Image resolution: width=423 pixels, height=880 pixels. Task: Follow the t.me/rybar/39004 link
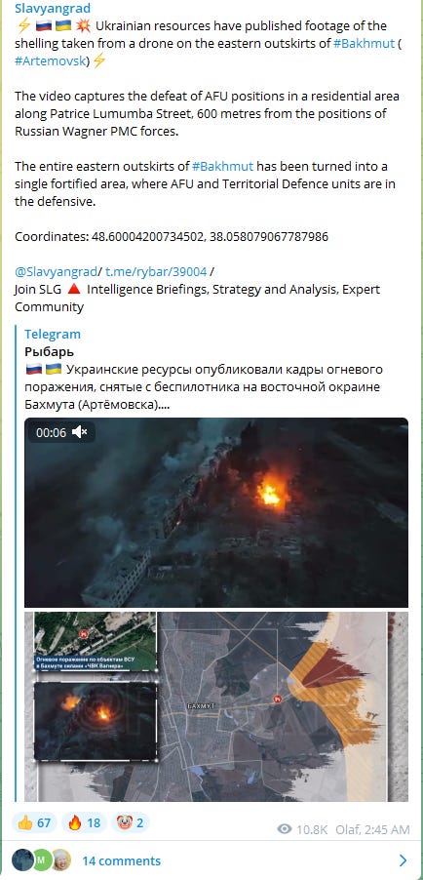click(x=157, y=272)
